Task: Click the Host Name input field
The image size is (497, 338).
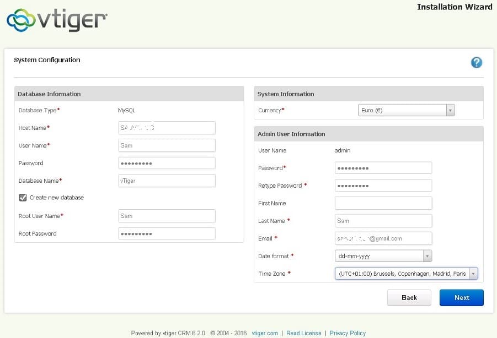Action: point(167,128)
